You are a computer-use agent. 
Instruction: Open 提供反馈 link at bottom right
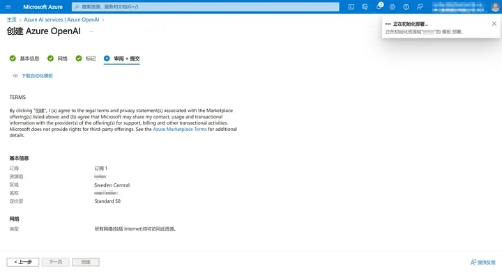coord(482,262)
